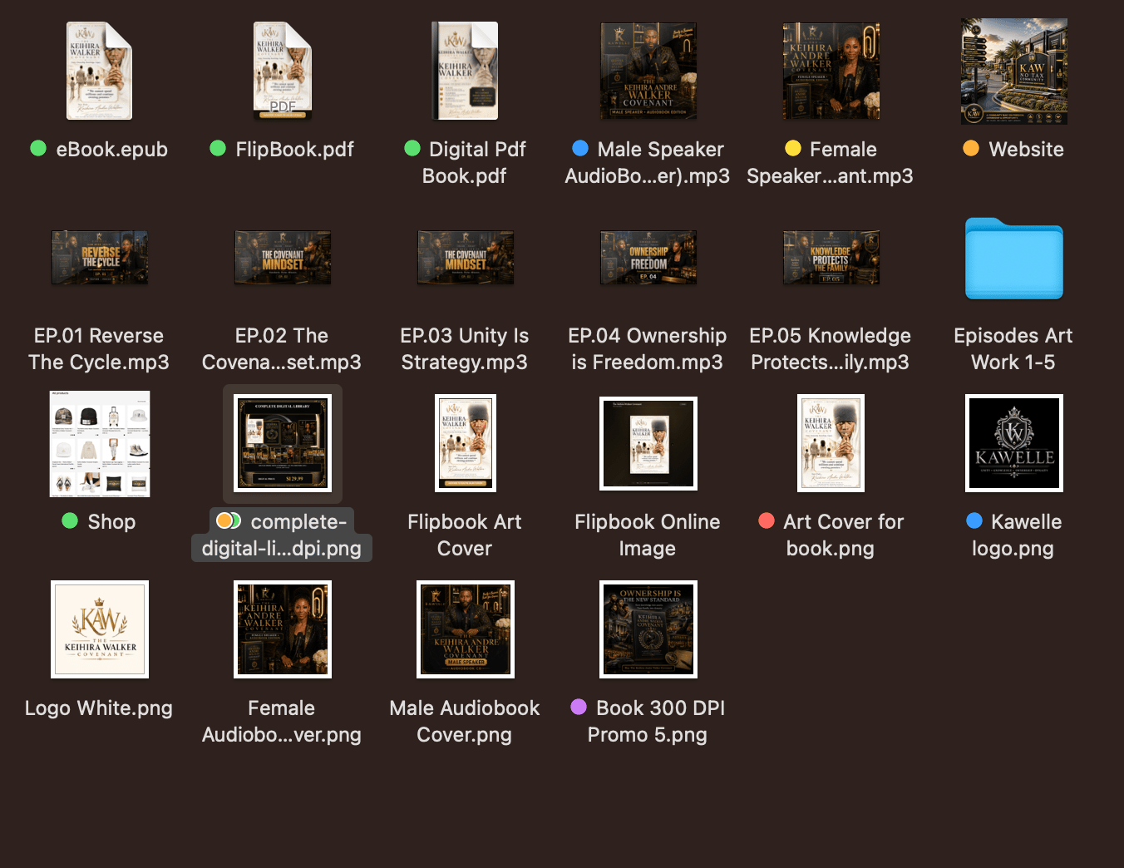Screen dimensions: 1124x868
Task: Click the Digital Pdf Book.pdf icon
Action: [466, 71]
